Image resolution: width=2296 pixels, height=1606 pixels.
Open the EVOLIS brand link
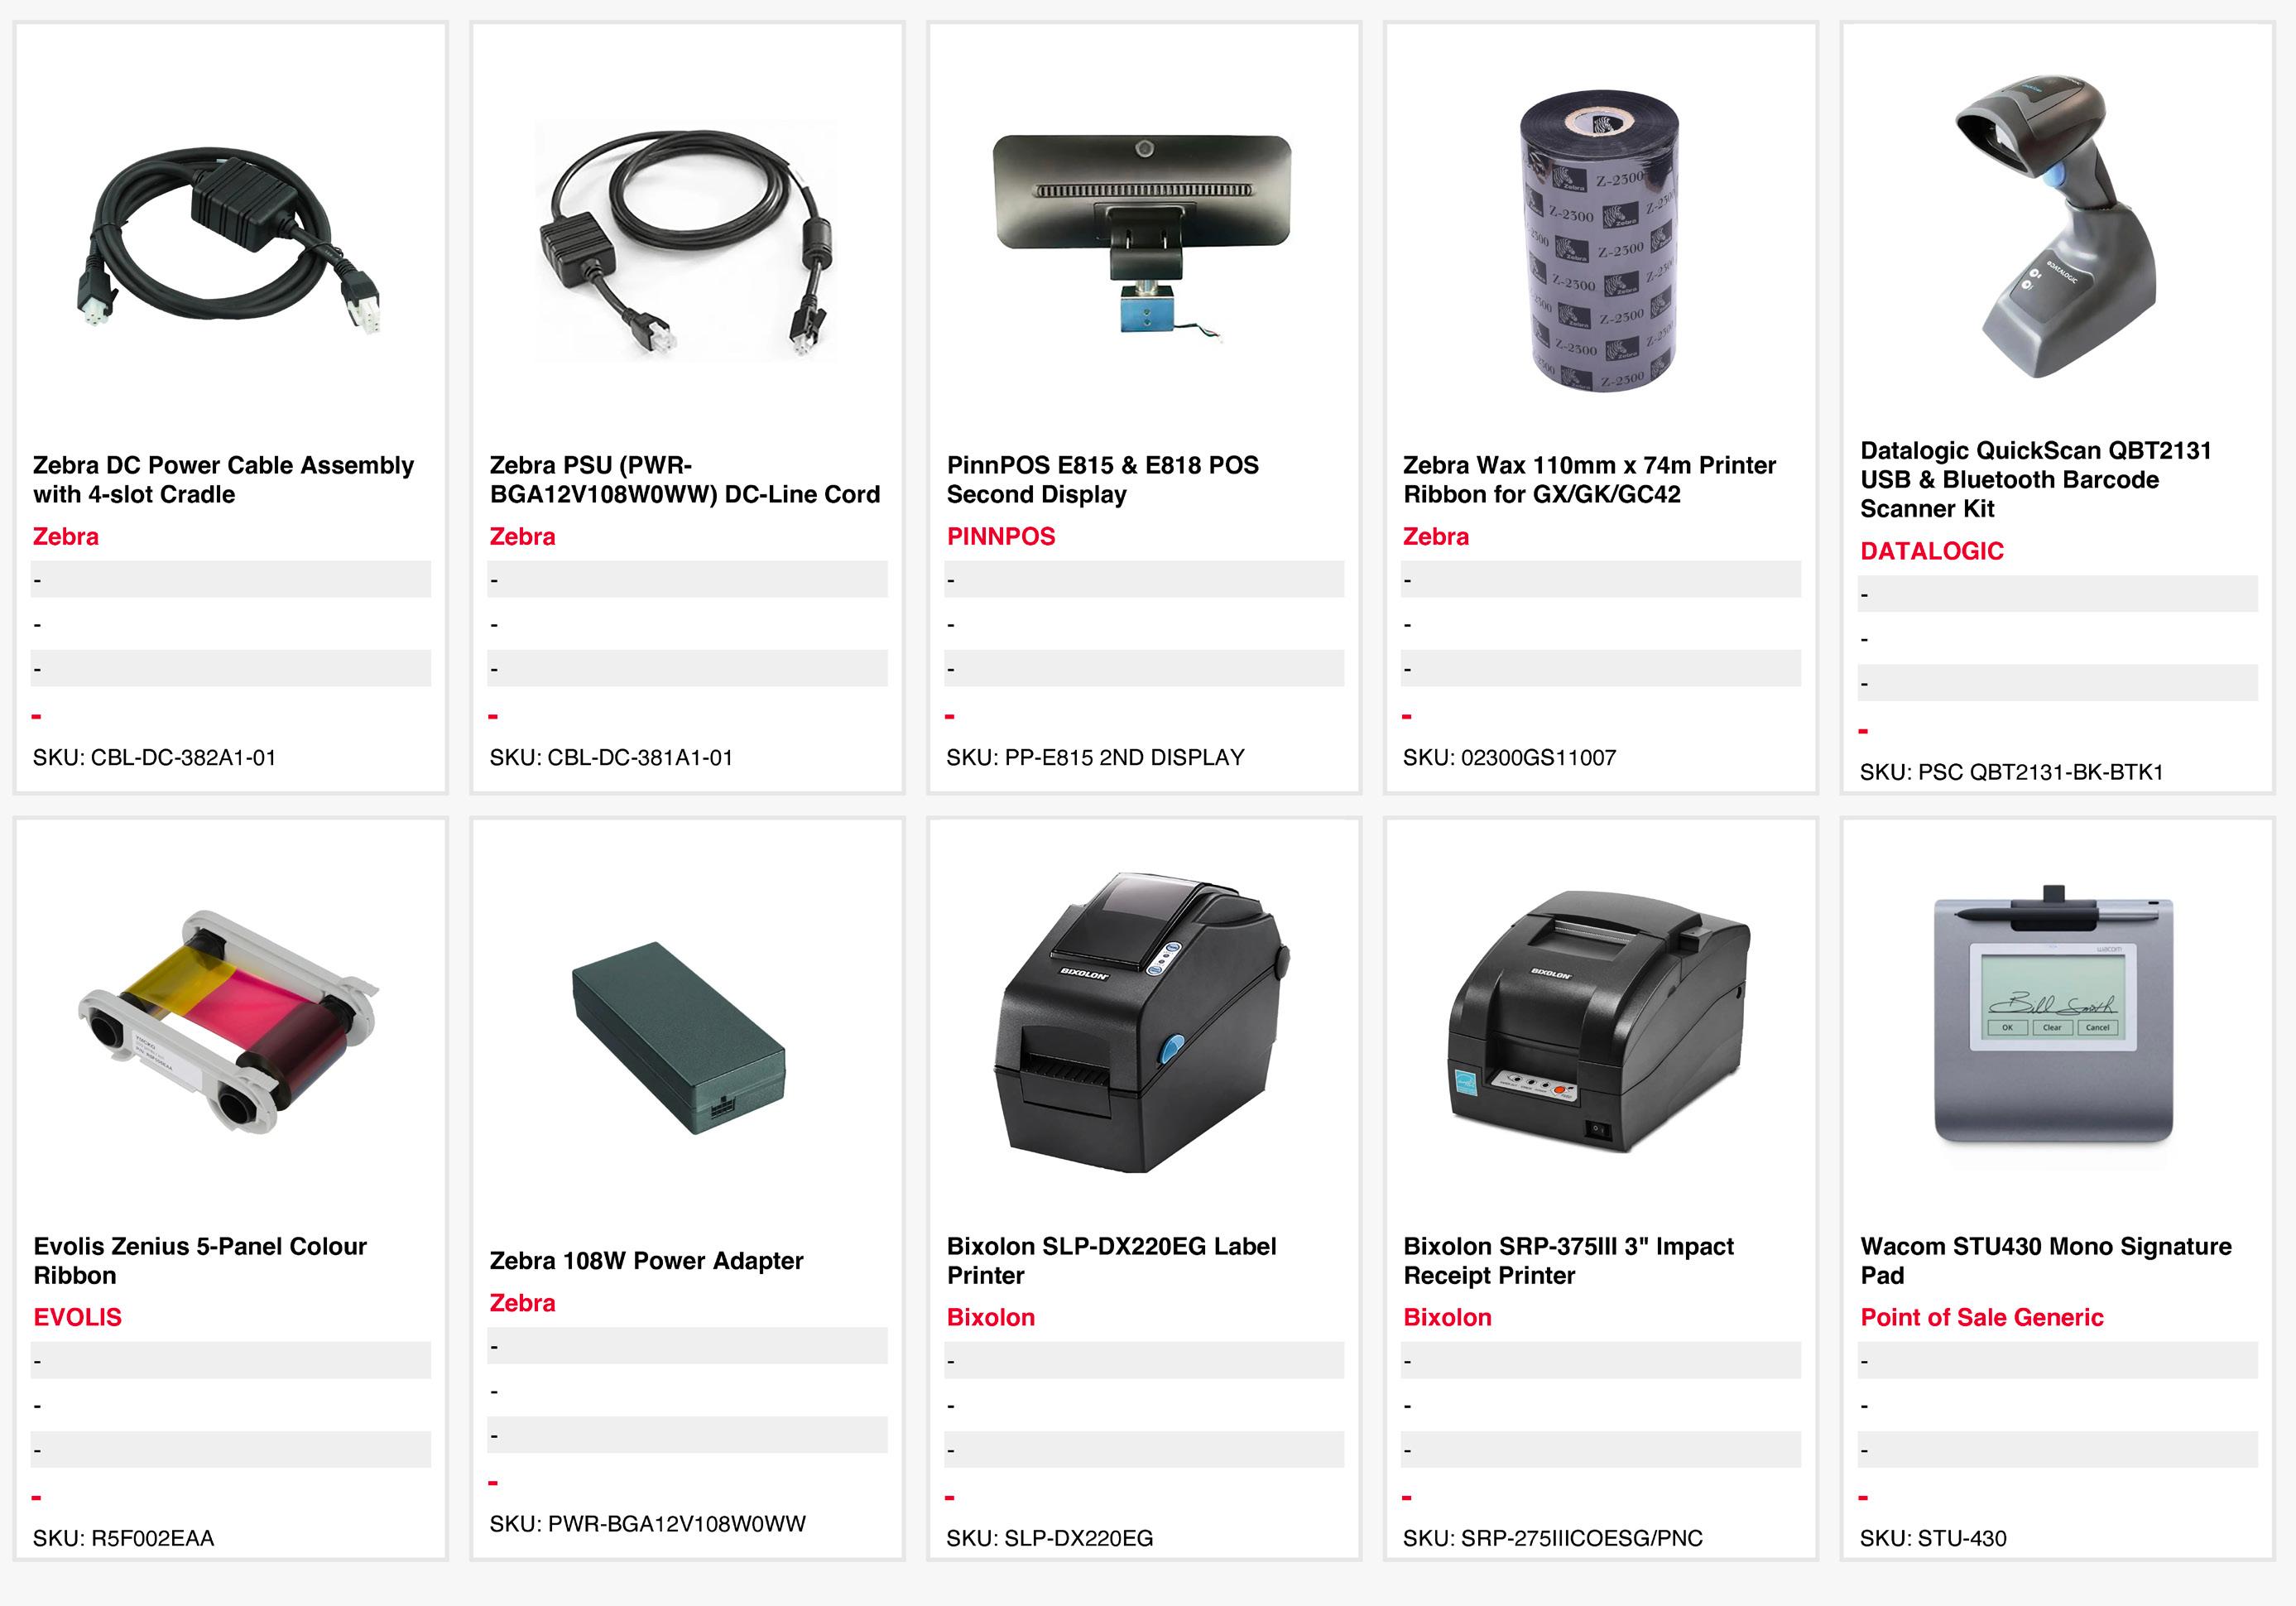pos(77,1317)
